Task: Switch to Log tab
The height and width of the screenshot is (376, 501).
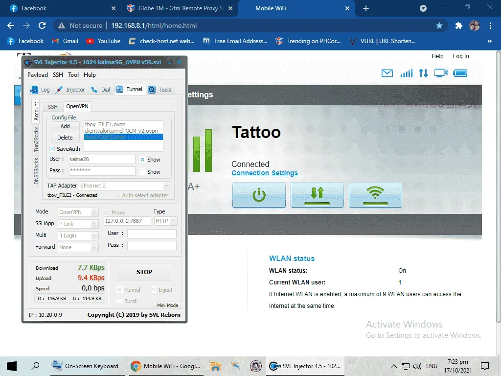Action: (40, 90)
